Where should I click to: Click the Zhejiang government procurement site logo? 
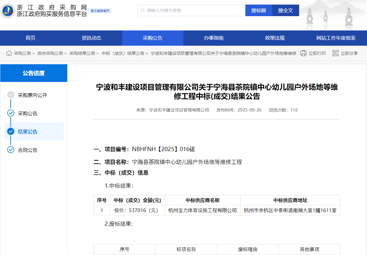[8, 11]
